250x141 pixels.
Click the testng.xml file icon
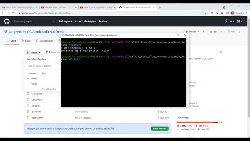pos(28,117)
